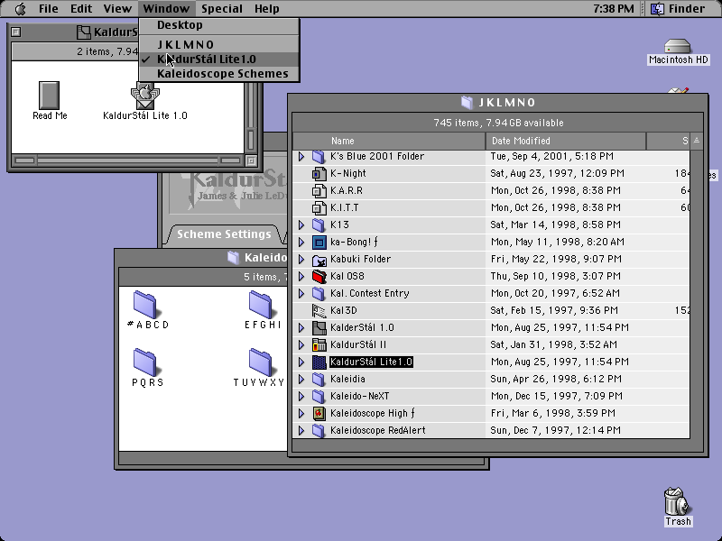
Task: Select the Kal. Contest Entry row name
Action: tap(370, 293)
